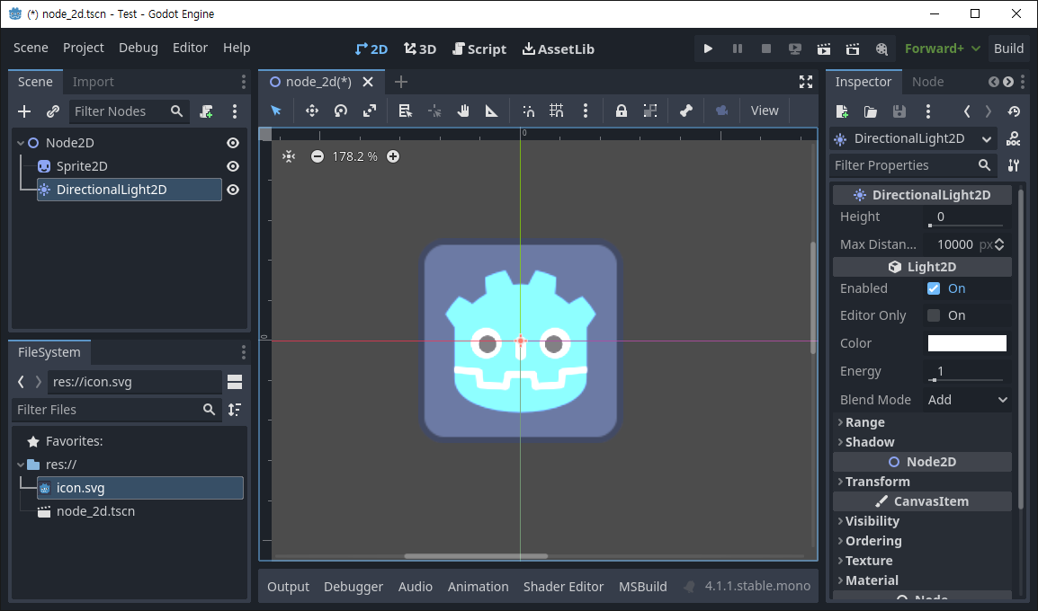The width and height of the screenshot is (1038, 611).
Task: Run the project with Play button
Action: coord(708,49)
